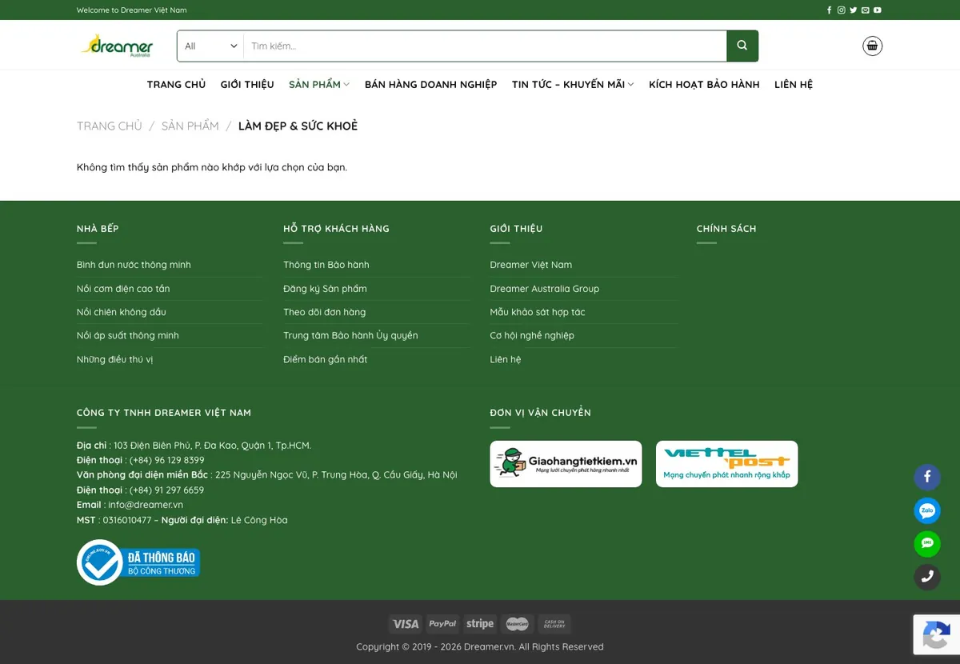Open the Facebook icon in the top bar

coord(829,10)
